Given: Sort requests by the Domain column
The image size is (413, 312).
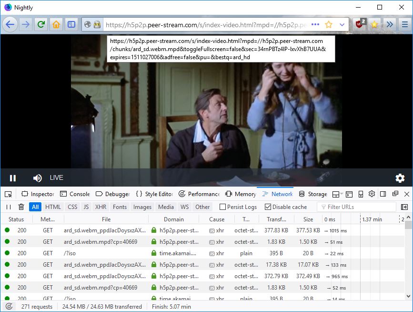Looking at the screenshot, I should (174, 219).
